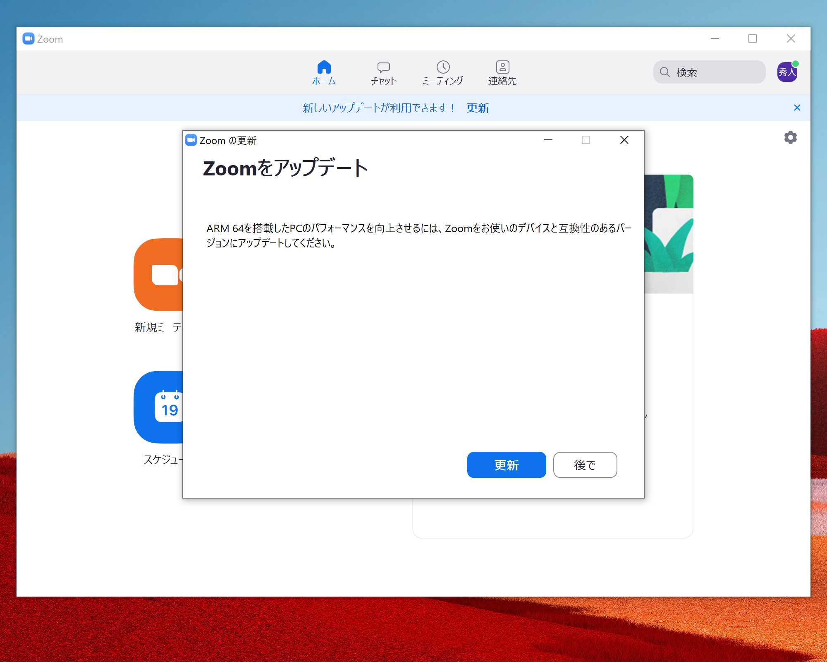The image size is (827, 662).
Task: Minimize the main Zoom window
Action: tap(715, 38)
